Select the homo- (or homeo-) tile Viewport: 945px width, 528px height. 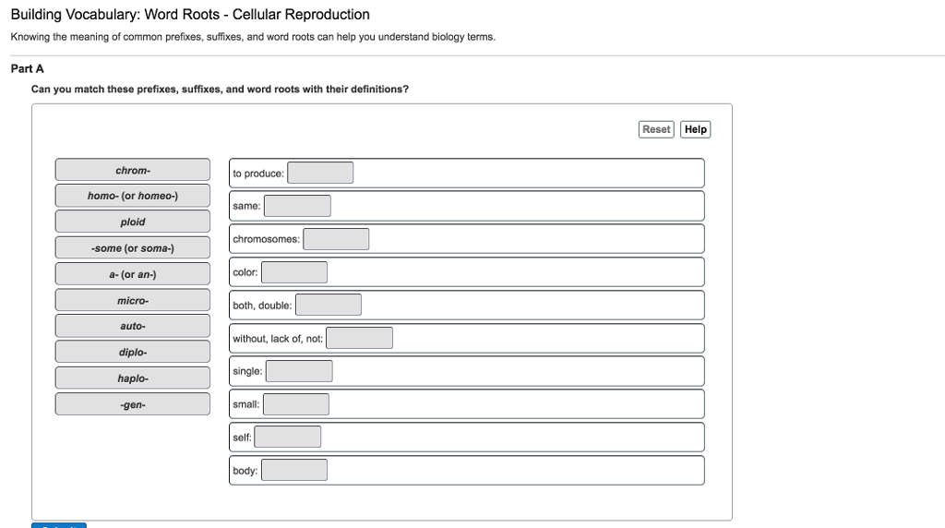click(x=133, y=196)
